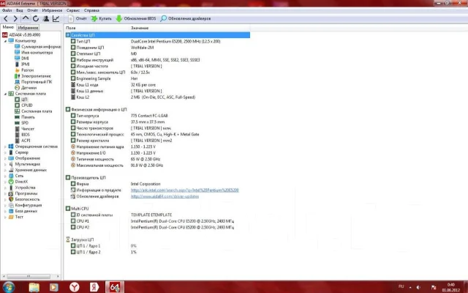Select the Электропитание power icon

point(17,76)
